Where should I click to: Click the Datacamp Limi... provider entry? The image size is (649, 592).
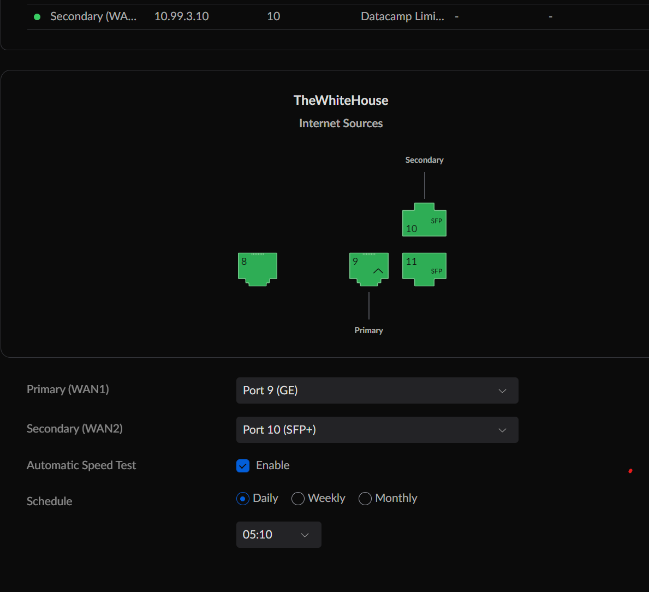402,16
